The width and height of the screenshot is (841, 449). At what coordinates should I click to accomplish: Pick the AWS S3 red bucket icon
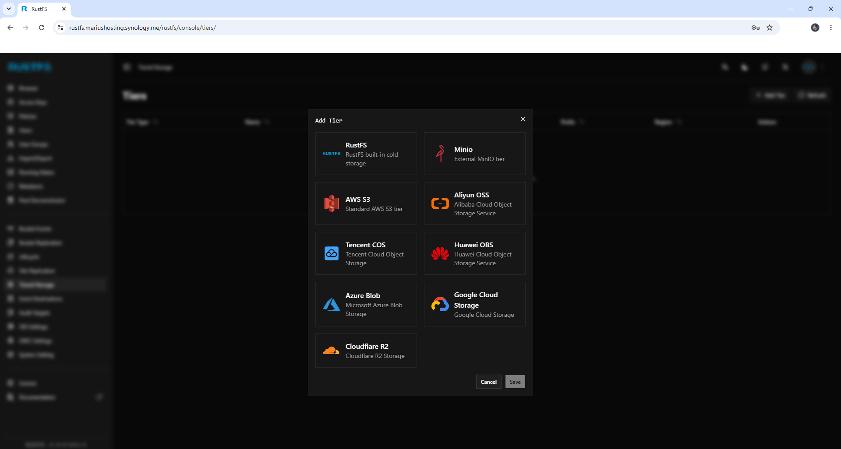click(x=332, y=203)
